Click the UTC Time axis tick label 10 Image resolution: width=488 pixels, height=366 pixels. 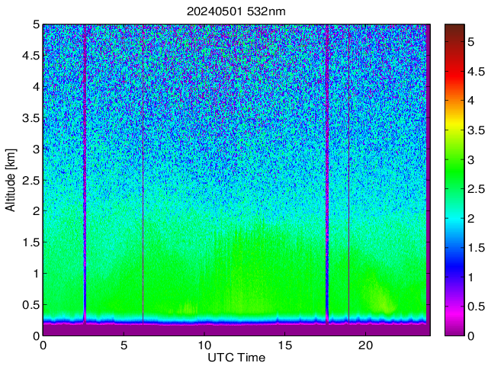204,345
